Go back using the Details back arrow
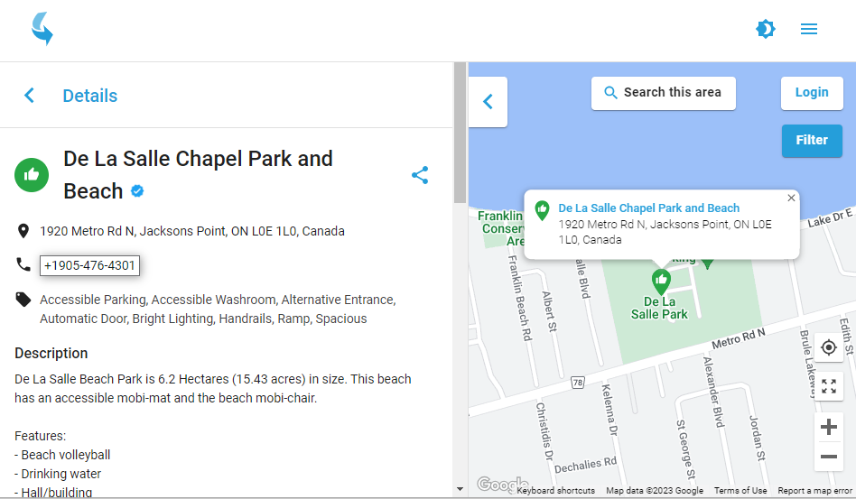The width and height of the screenshot is (856, 499). [30, 96]
